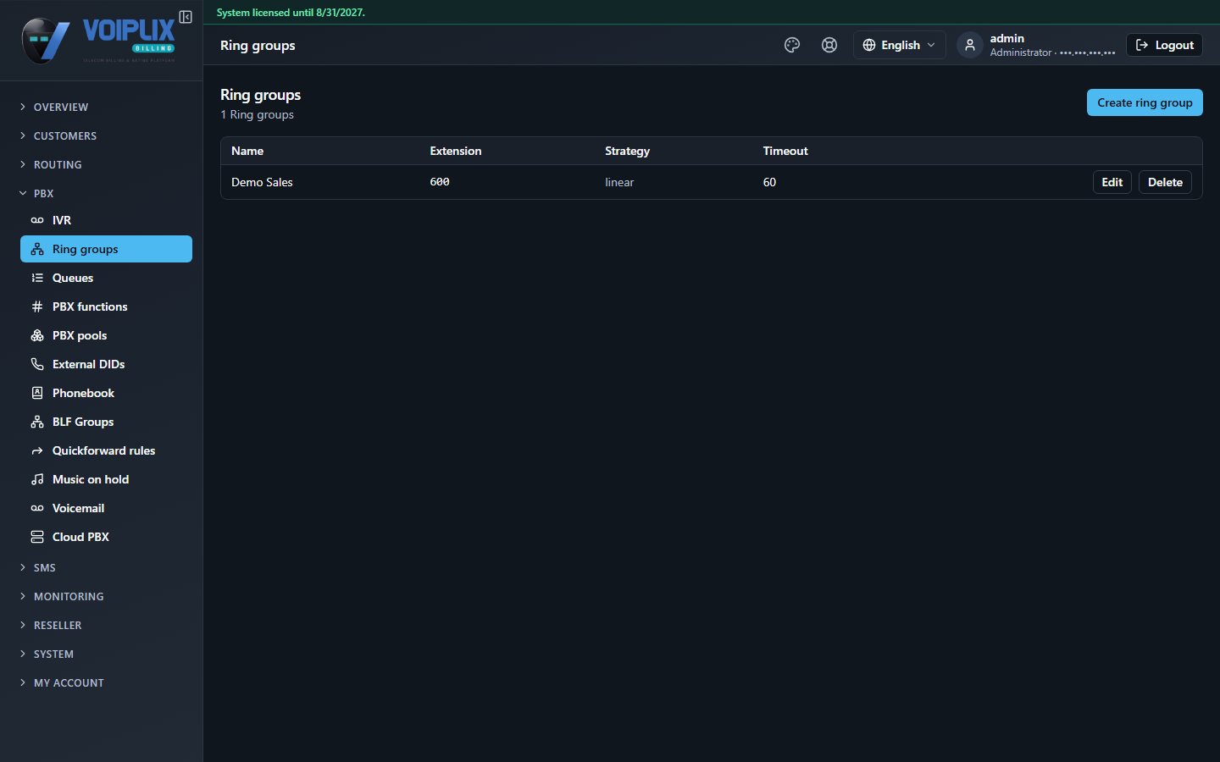Click the External DIDs phone icon
The width and height of the screenshot is (1220, 762).
click(37, 364)
